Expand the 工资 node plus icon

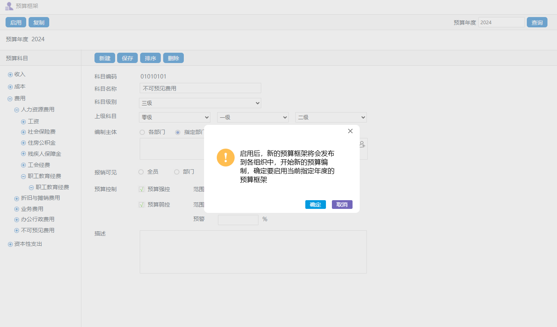point(23,122)
